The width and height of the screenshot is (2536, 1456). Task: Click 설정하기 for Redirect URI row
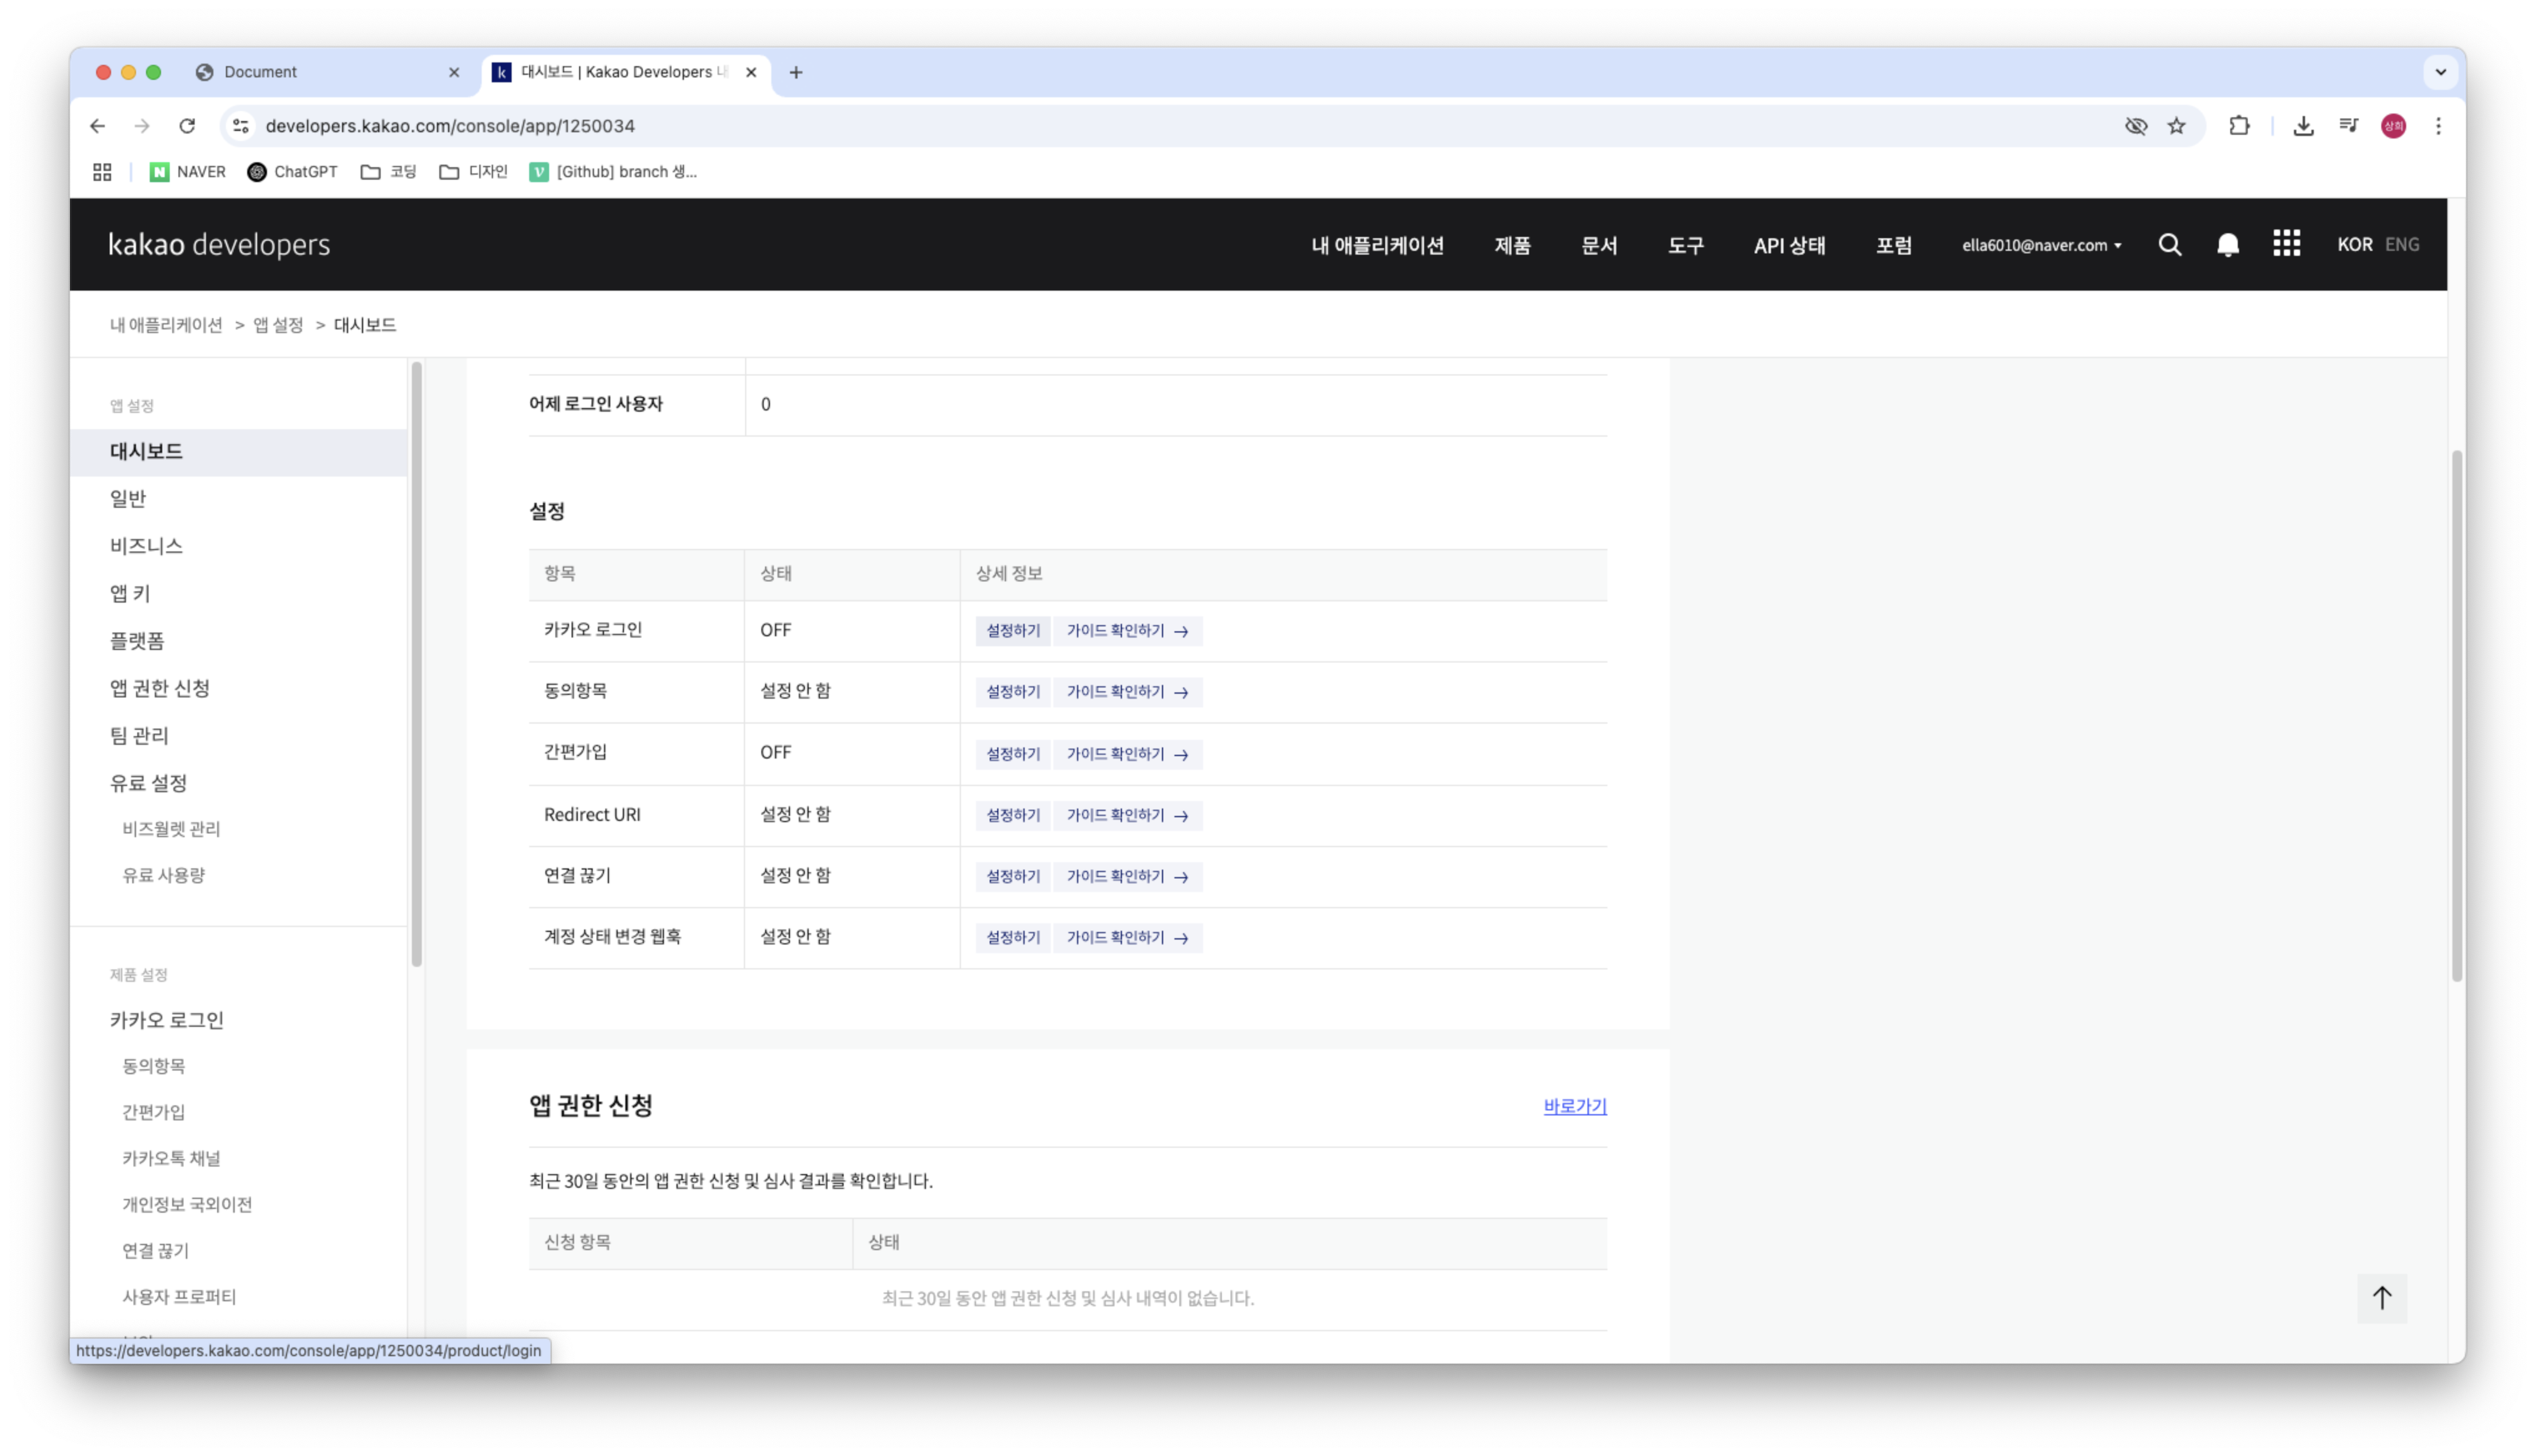(1013, 816)
